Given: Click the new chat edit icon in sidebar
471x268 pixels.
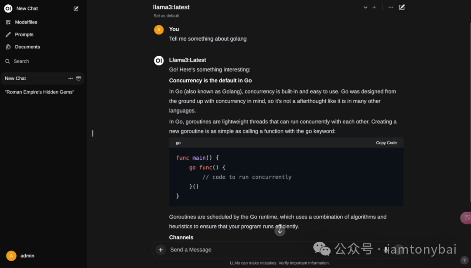Looking at the screenshot, I should tap(76, 9).
